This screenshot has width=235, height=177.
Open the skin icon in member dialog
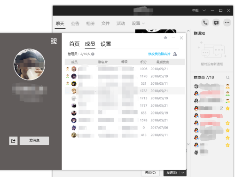(x=165, y=38)
